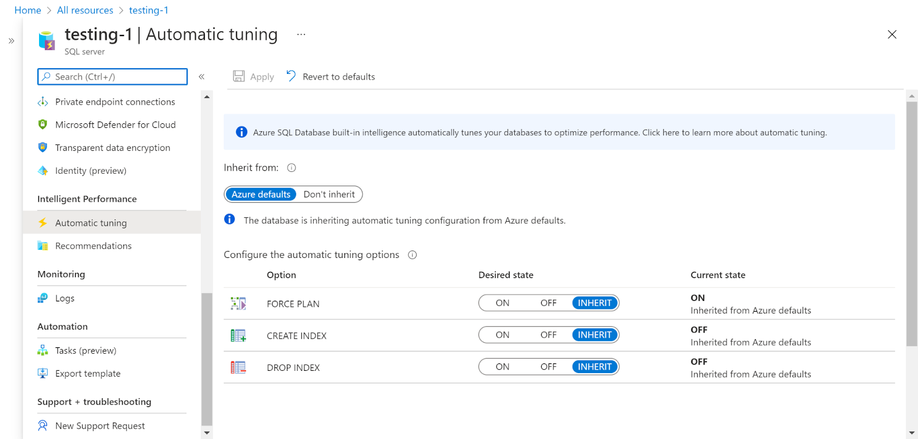Click info icon next to Inherit from

pos(291,168)
